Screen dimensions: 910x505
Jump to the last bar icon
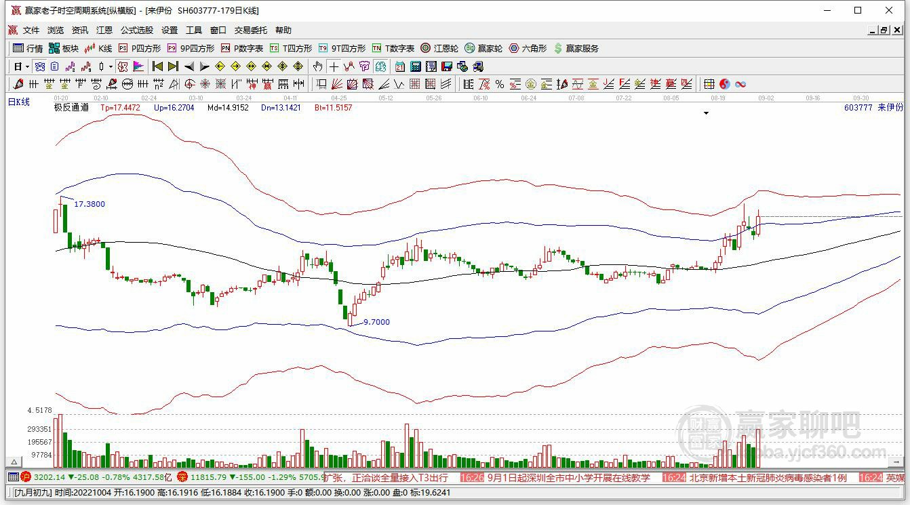[x=173, y=66]
